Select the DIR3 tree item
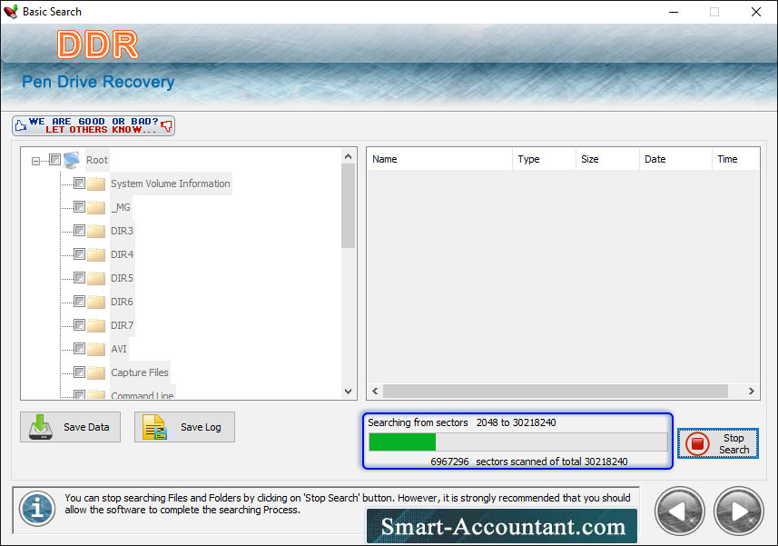 (122, 231)
